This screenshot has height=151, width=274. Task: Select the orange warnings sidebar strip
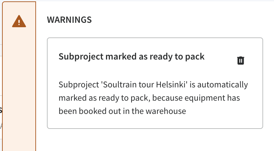[x=19, y=77]
